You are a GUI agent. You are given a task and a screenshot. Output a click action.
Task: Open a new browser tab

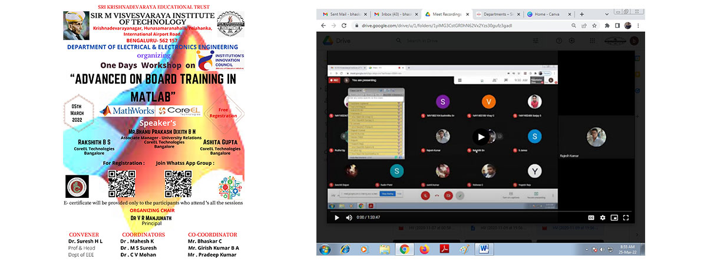click(x=582, y=14)
